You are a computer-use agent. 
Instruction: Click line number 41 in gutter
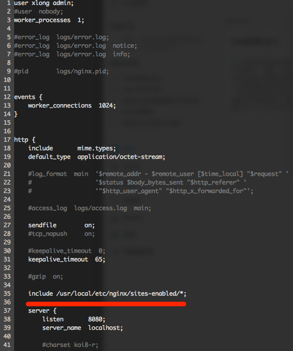[7, 345]
